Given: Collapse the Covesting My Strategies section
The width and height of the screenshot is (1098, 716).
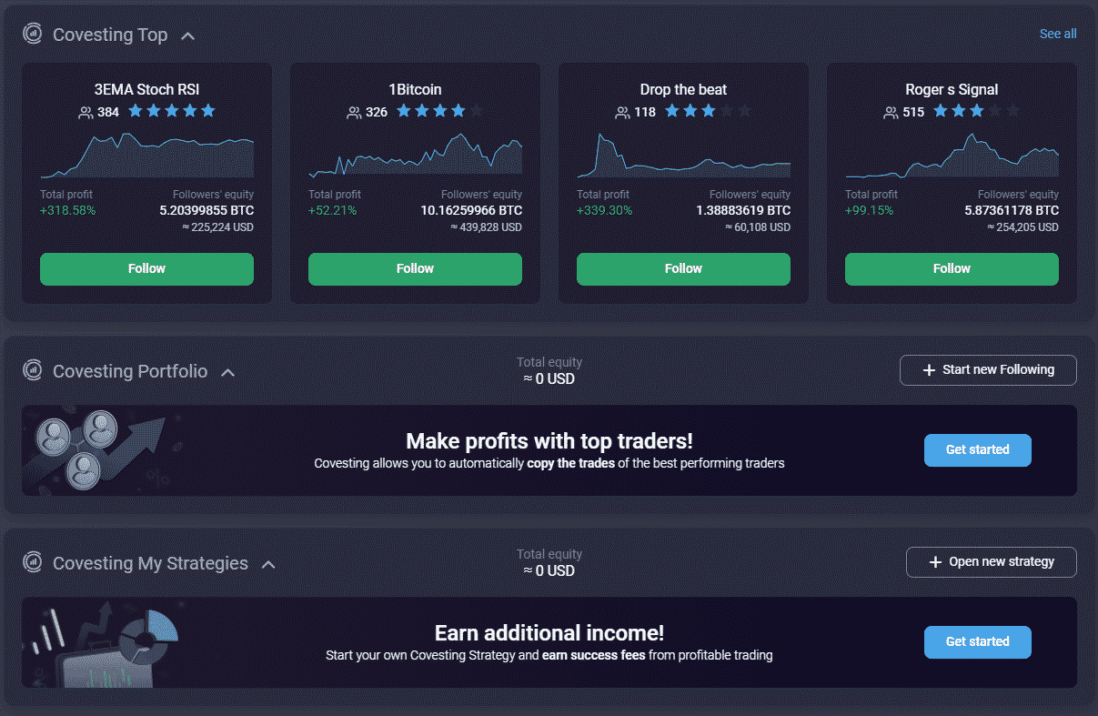Looking at the screenshot, I should click(268, 564).
